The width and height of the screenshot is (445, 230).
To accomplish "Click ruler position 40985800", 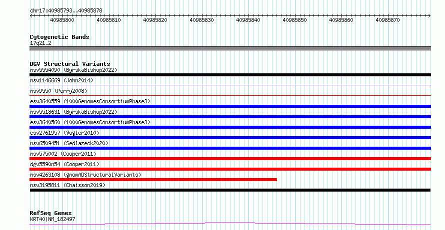I will (62, 20).
